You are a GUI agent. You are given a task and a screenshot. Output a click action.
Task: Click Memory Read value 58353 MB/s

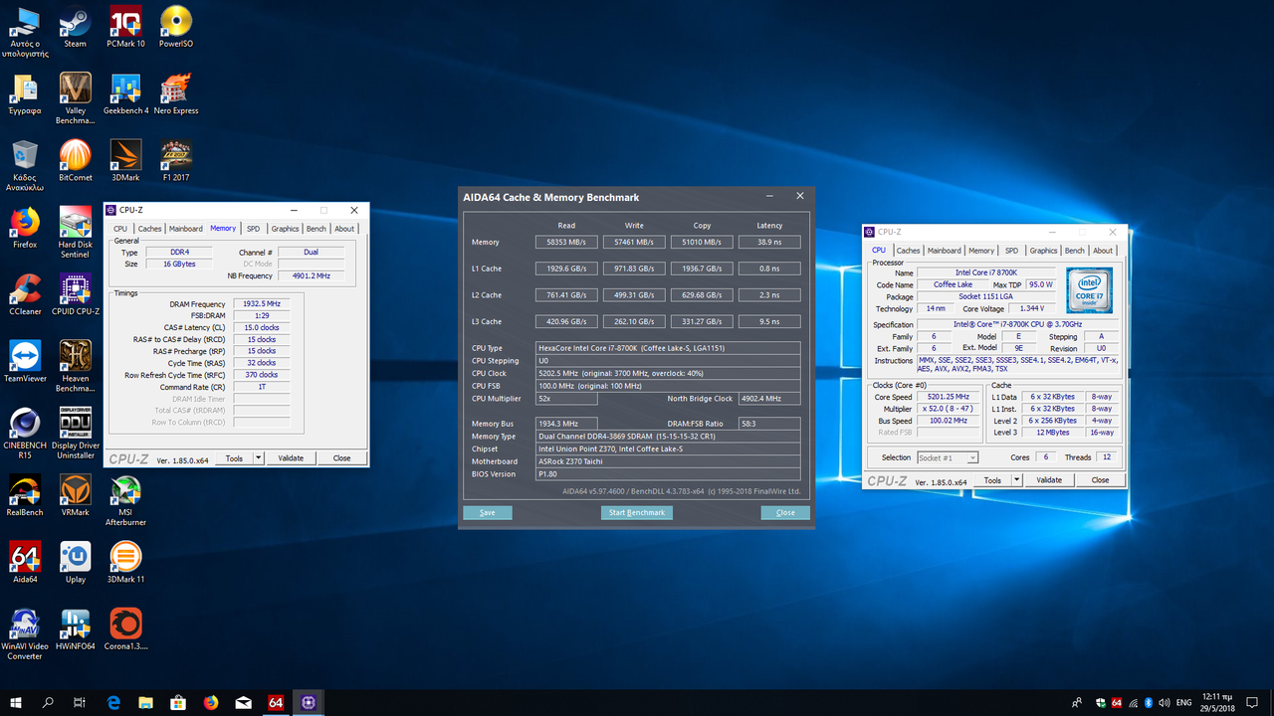[566, 243]
